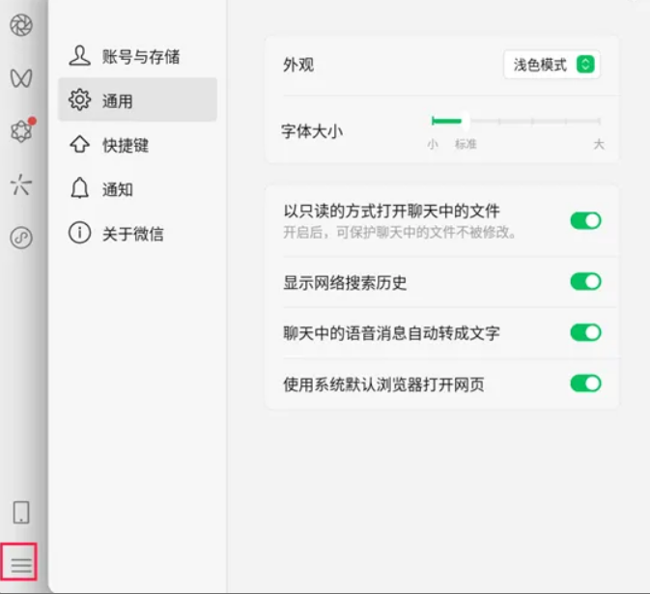The height and width of the screenshot is (594, 650).
Task: Click the 外观 label text
Action: coord(298,65)
